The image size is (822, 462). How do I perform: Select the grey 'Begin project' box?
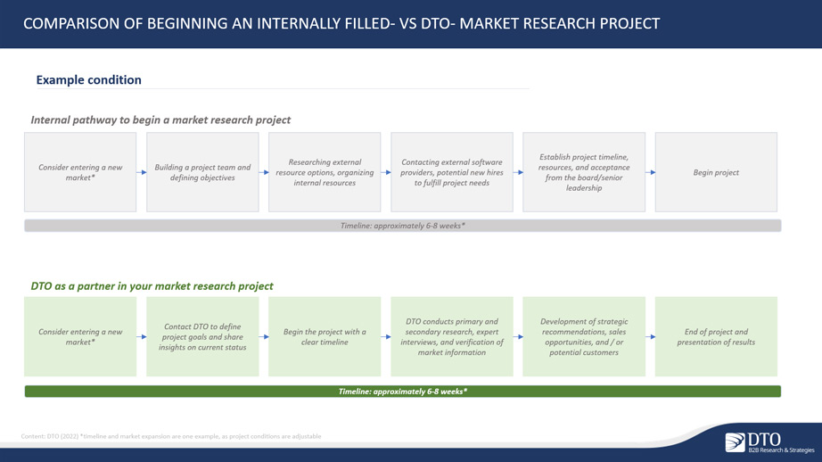(716, 172)
